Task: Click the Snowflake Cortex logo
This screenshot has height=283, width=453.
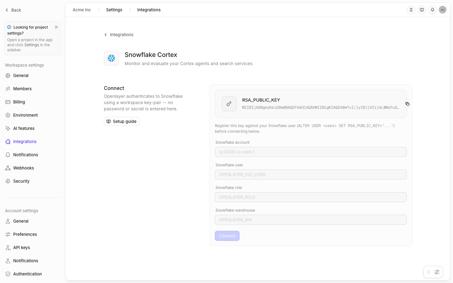Action: point(111,58)
